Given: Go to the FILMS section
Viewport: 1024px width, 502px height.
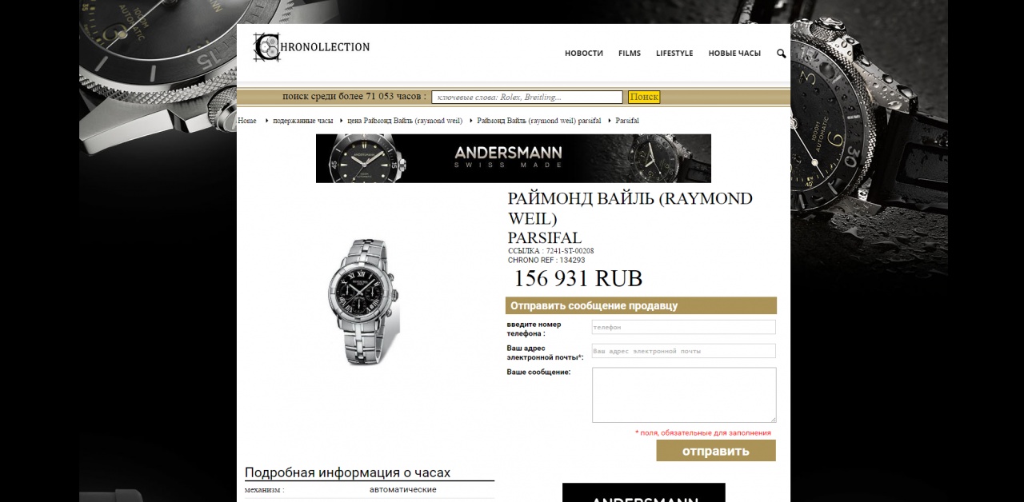Looking at the screenshot, I should (x=630, y=54).
